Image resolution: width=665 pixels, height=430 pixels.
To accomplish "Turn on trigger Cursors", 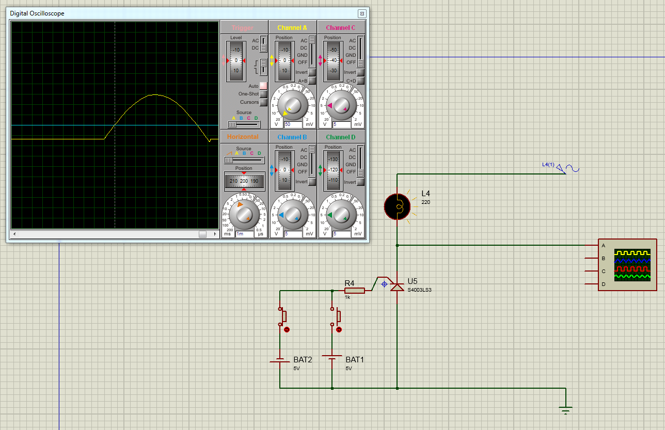I will (263, 102).
